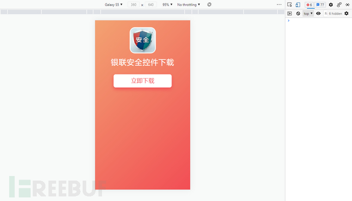Viewport: 352px width, 201px height.
Task: Toggle the console sidebar panel icon
Action: [x=290, y=13]
